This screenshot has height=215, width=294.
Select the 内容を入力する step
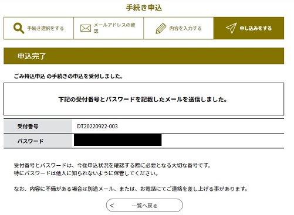pos(178,28)
